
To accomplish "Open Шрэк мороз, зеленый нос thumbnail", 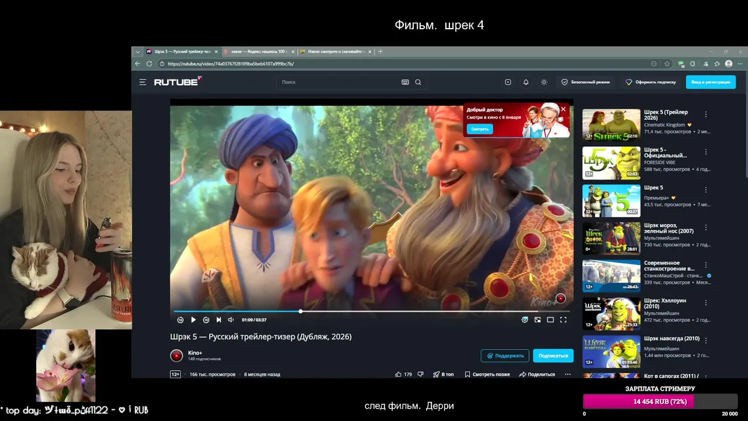I will tap(611, 238).
